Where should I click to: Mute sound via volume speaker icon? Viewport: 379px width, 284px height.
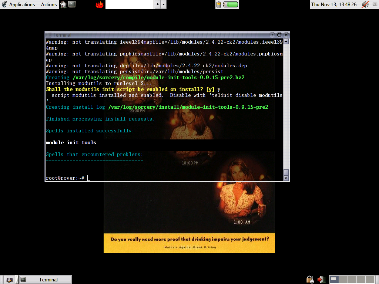(365, 4)
